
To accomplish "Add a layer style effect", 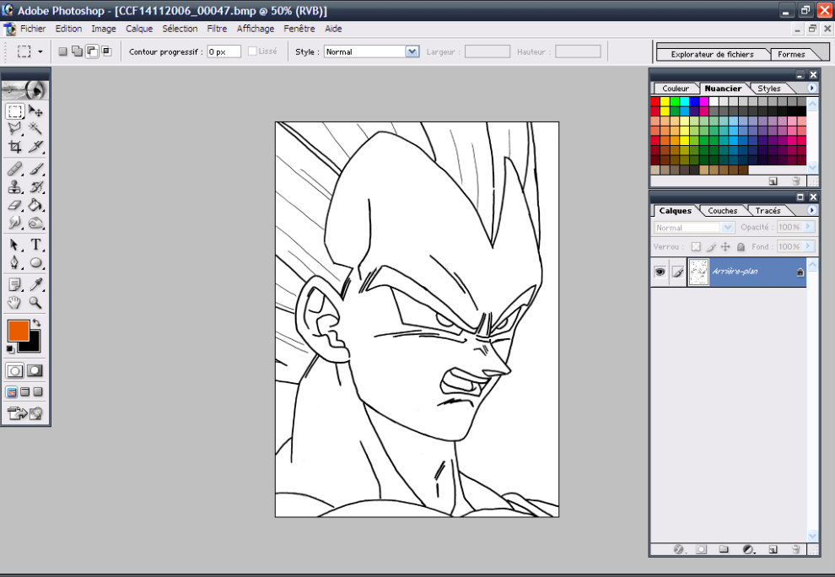I will (678, 549).
